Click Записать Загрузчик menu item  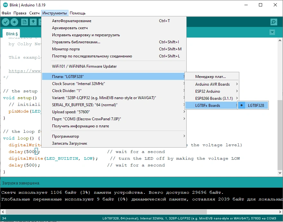[69, 143]
